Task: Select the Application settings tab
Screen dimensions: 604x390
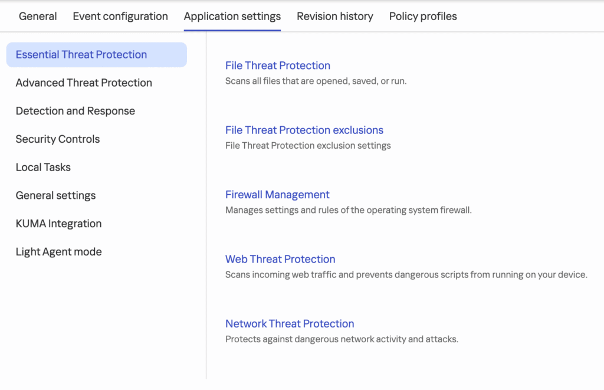Action: (x=232, y=17)
